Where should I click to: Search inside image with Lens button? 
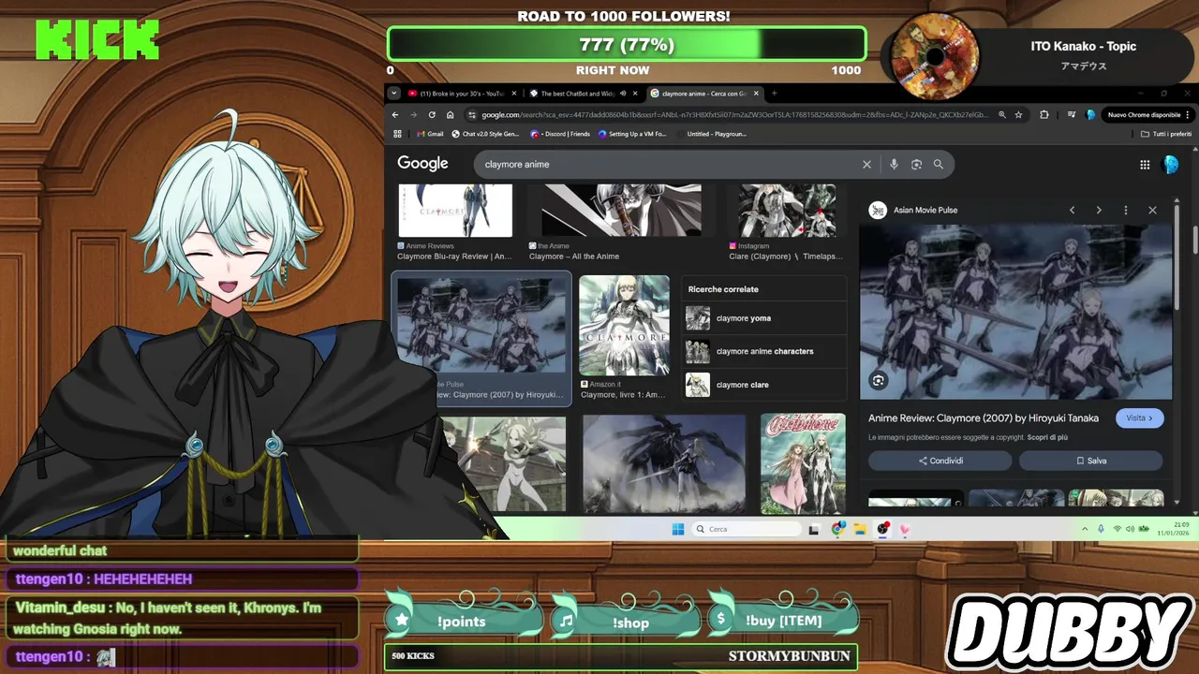click(878, 380)
